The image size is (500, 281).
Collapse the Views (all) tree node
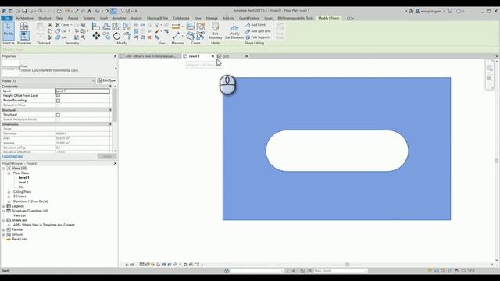tap(4, 169)
